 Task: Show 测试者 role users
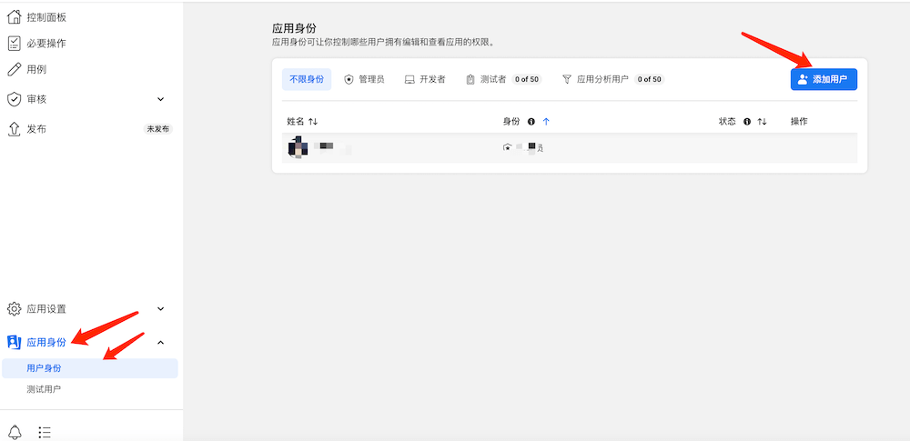[x=492, y=79]
